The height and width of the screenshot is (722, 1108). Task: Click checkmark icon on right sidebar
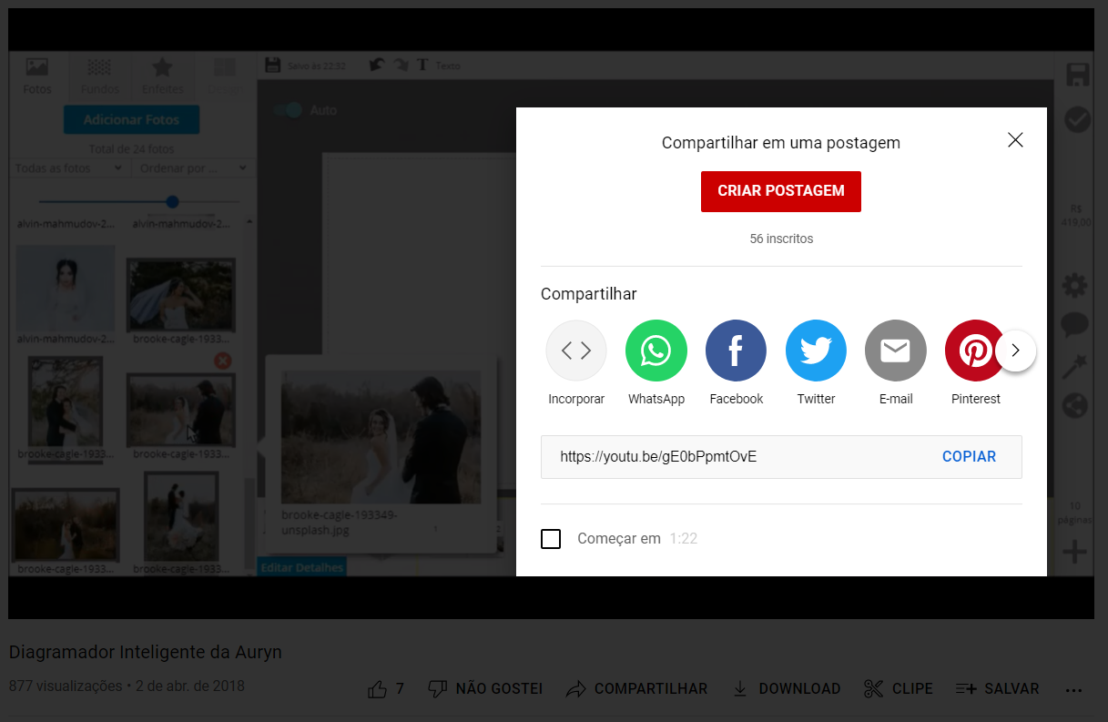coord(1077,119)
